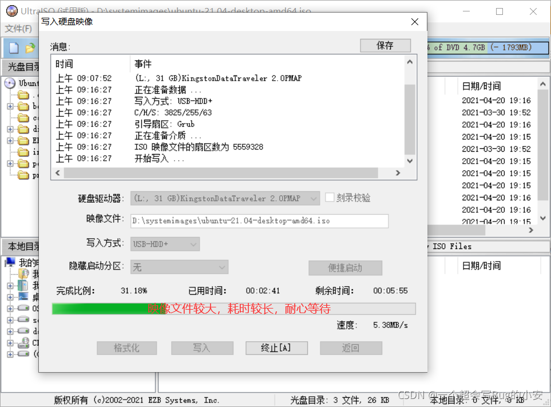Select the disc-tree folder icon starting with "i"
The image size is (551, 407).
tap(23, 152)
